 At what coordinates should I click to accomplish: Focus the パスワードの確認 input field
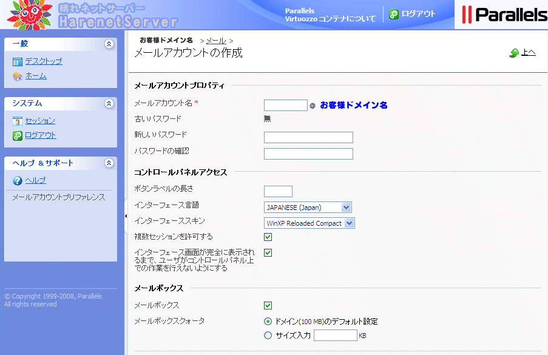click(308, 154)
